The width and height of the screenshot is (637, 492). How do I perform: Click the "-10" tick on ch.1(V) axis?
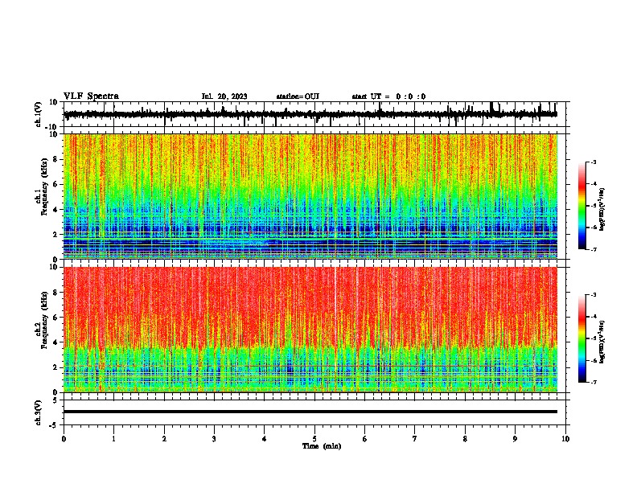[51, 127]
